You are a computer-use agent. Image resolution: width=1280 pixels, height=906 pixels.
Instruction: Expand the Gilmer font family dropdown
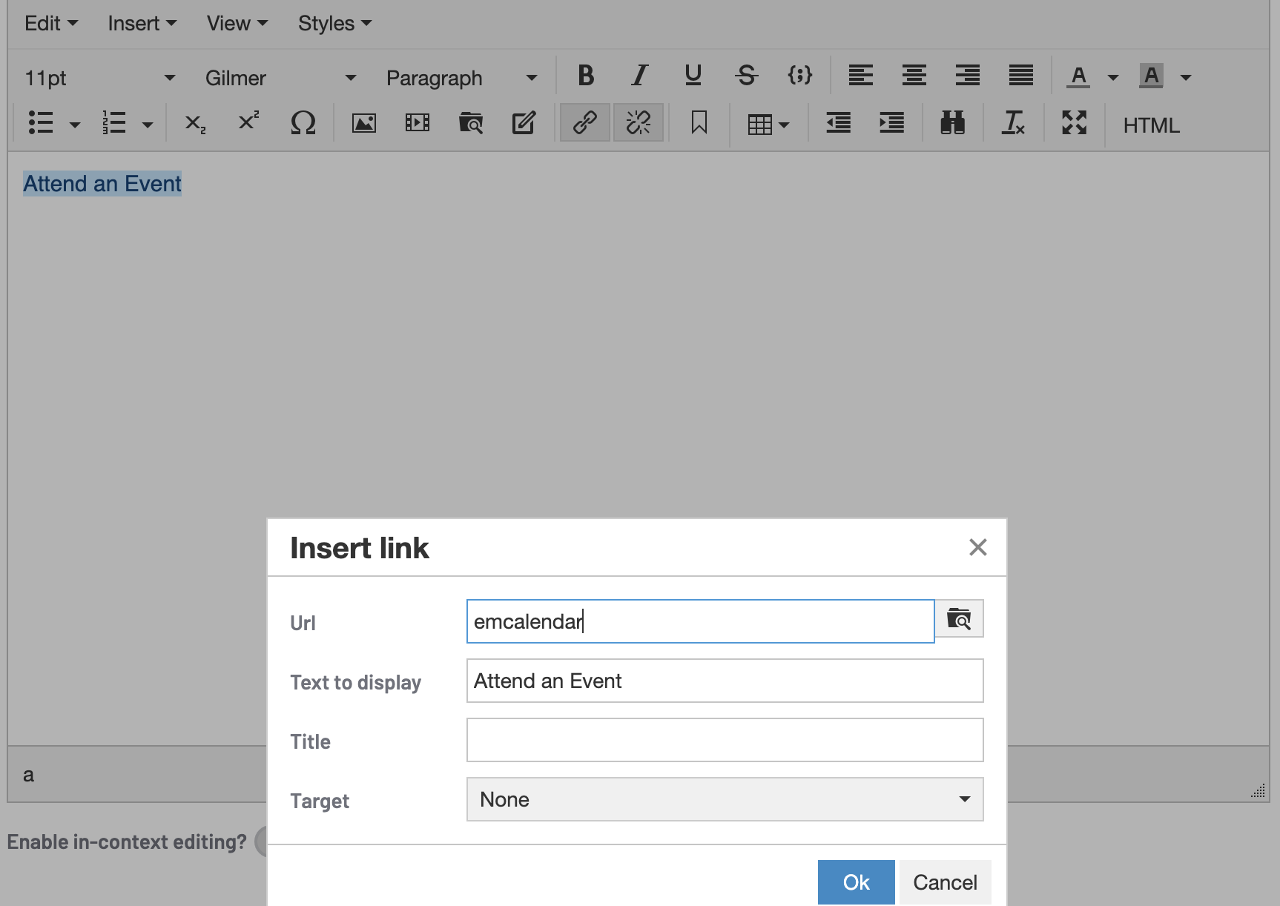[280, 78]
